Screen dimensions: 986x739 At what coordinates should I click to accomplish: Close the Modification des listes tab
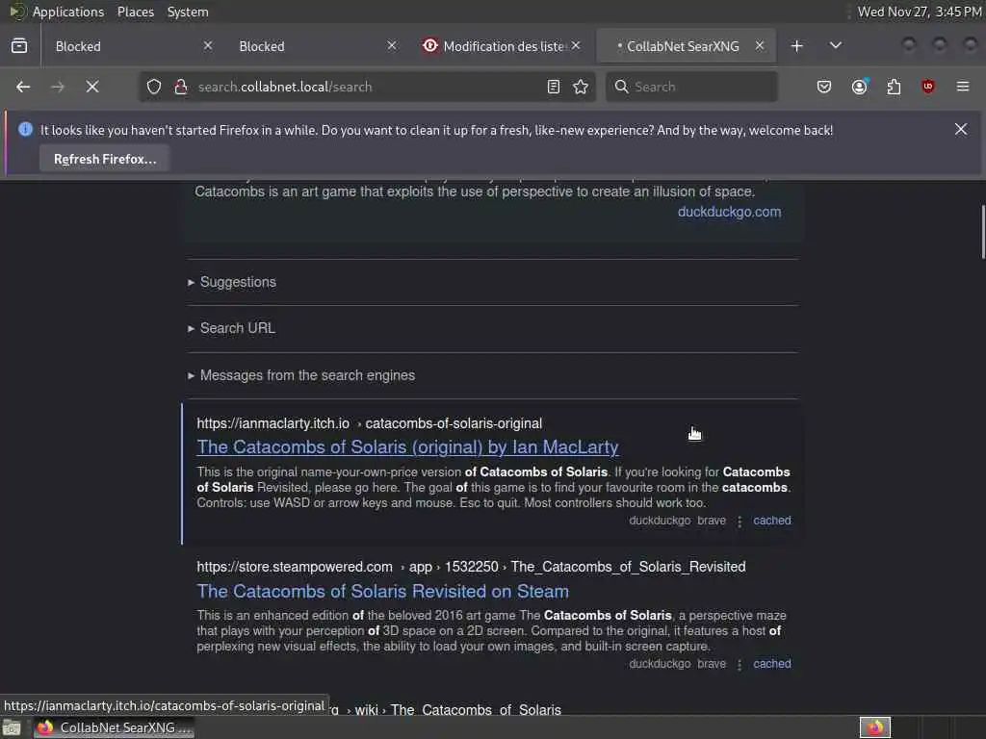576,46
